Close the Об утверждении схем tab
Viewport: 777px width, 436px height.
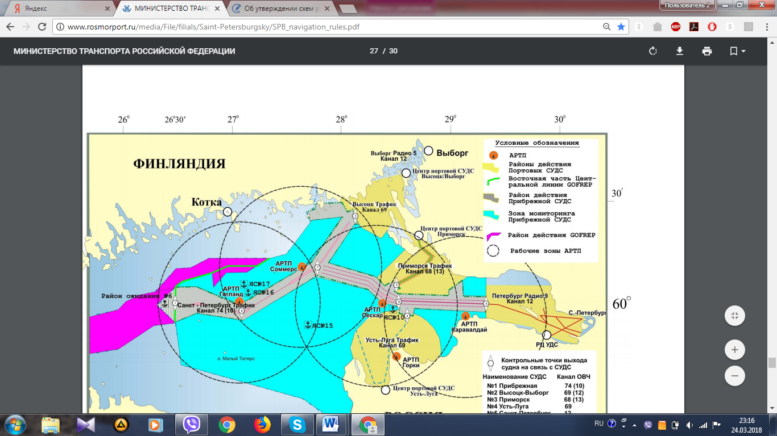[x=327, y=9]
